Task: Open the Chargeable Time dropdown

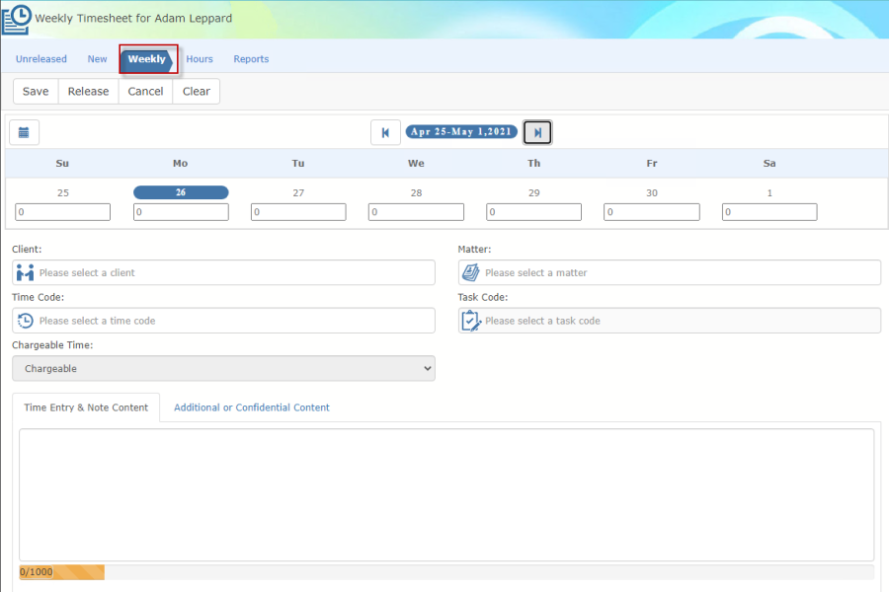Action: (223, 368)
